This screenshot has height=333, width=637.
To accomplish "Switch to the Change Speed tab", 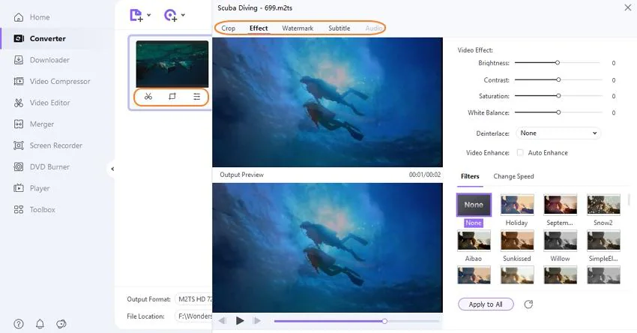I will tap(513, 176).
